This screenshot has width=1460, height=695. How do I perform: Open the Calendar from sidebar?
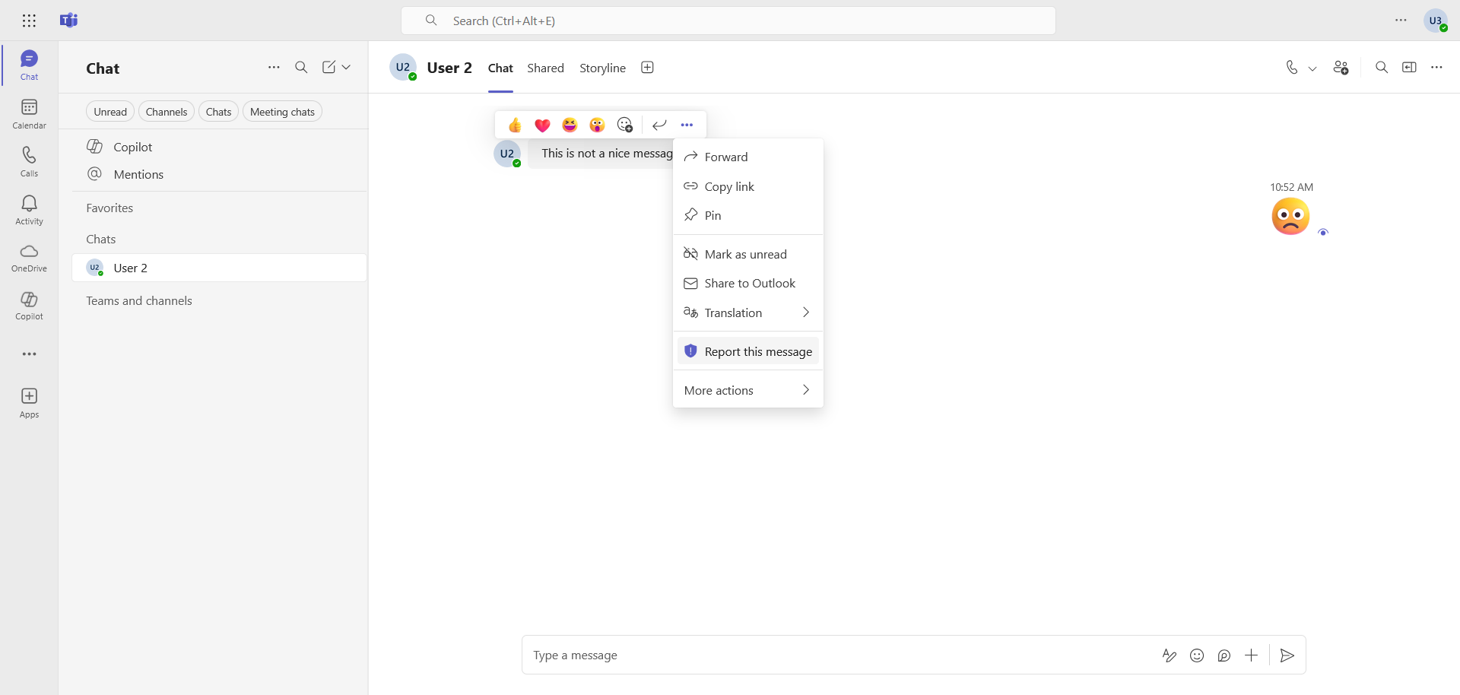pyautogui.click(x=29, y=113)
